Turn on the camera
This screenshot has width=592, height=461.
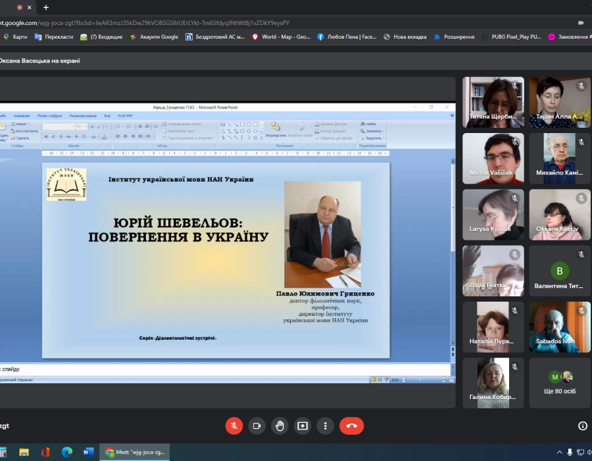pyautogui.click(x=257, y=426)
